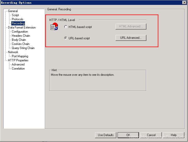The image size is (188, 142).
Task: Select Protocols in the options tree
Action: pos(17,19)
